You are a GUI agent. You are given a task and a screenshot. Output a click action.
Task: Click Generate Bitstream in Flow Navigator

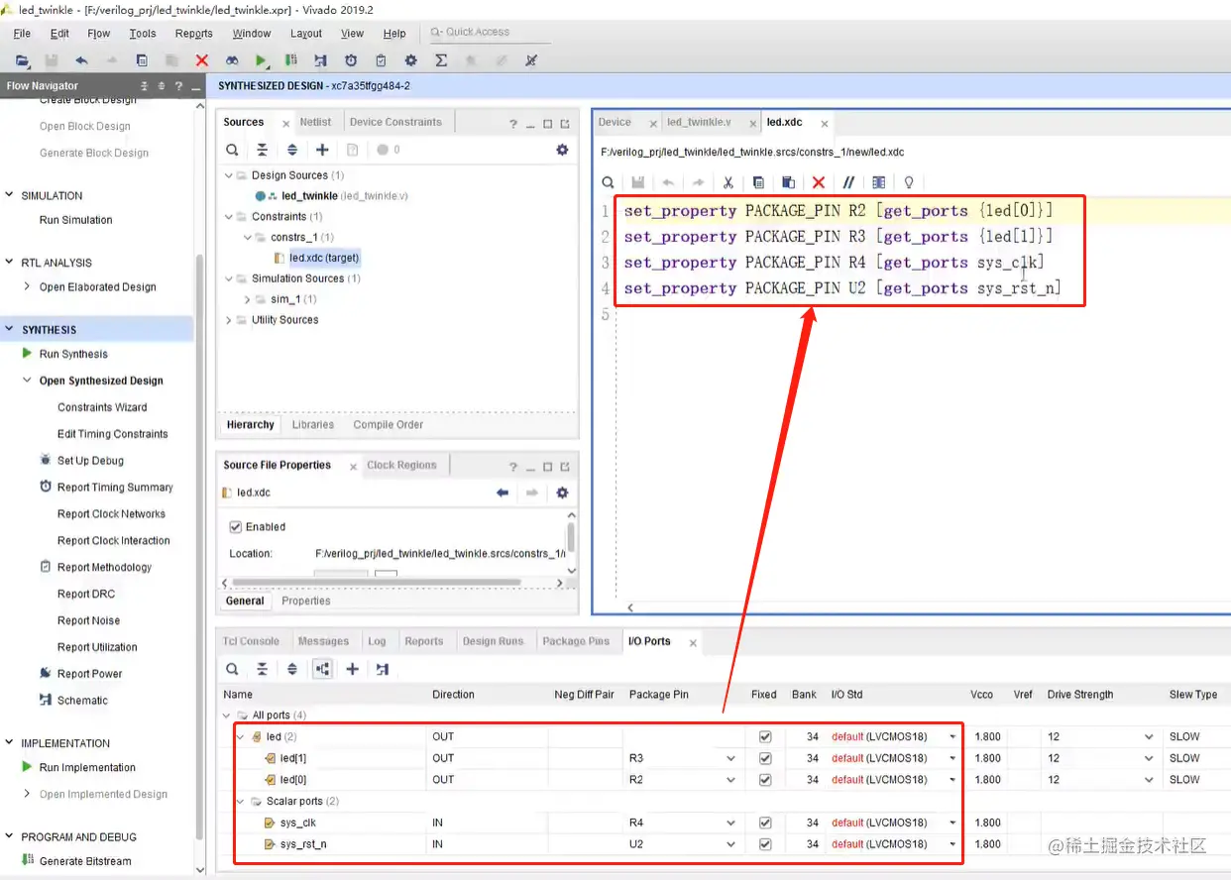point(85,861)
